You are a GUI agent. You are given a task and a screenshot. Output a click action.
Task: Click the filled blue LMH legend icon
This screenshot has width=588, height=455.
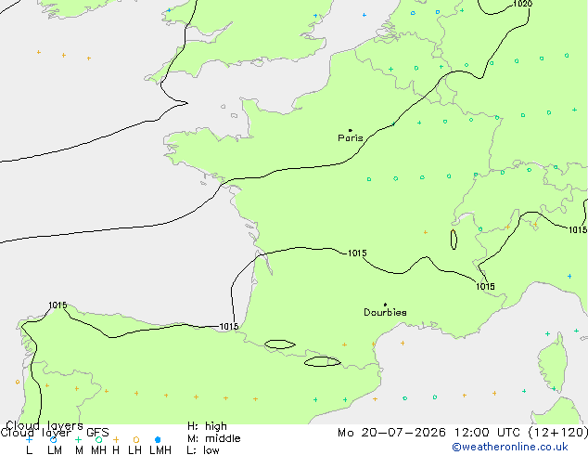pyautogui.click(x=158, y=439)
